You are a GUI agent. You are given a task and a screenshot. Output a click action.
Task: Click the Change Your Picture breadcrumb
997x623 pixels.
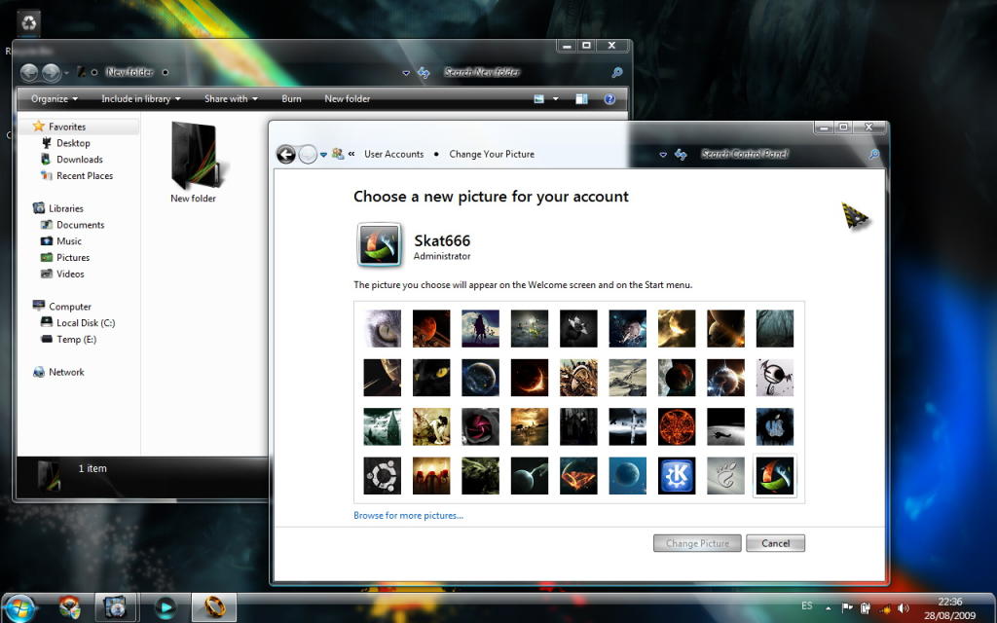tap(492, 154)
